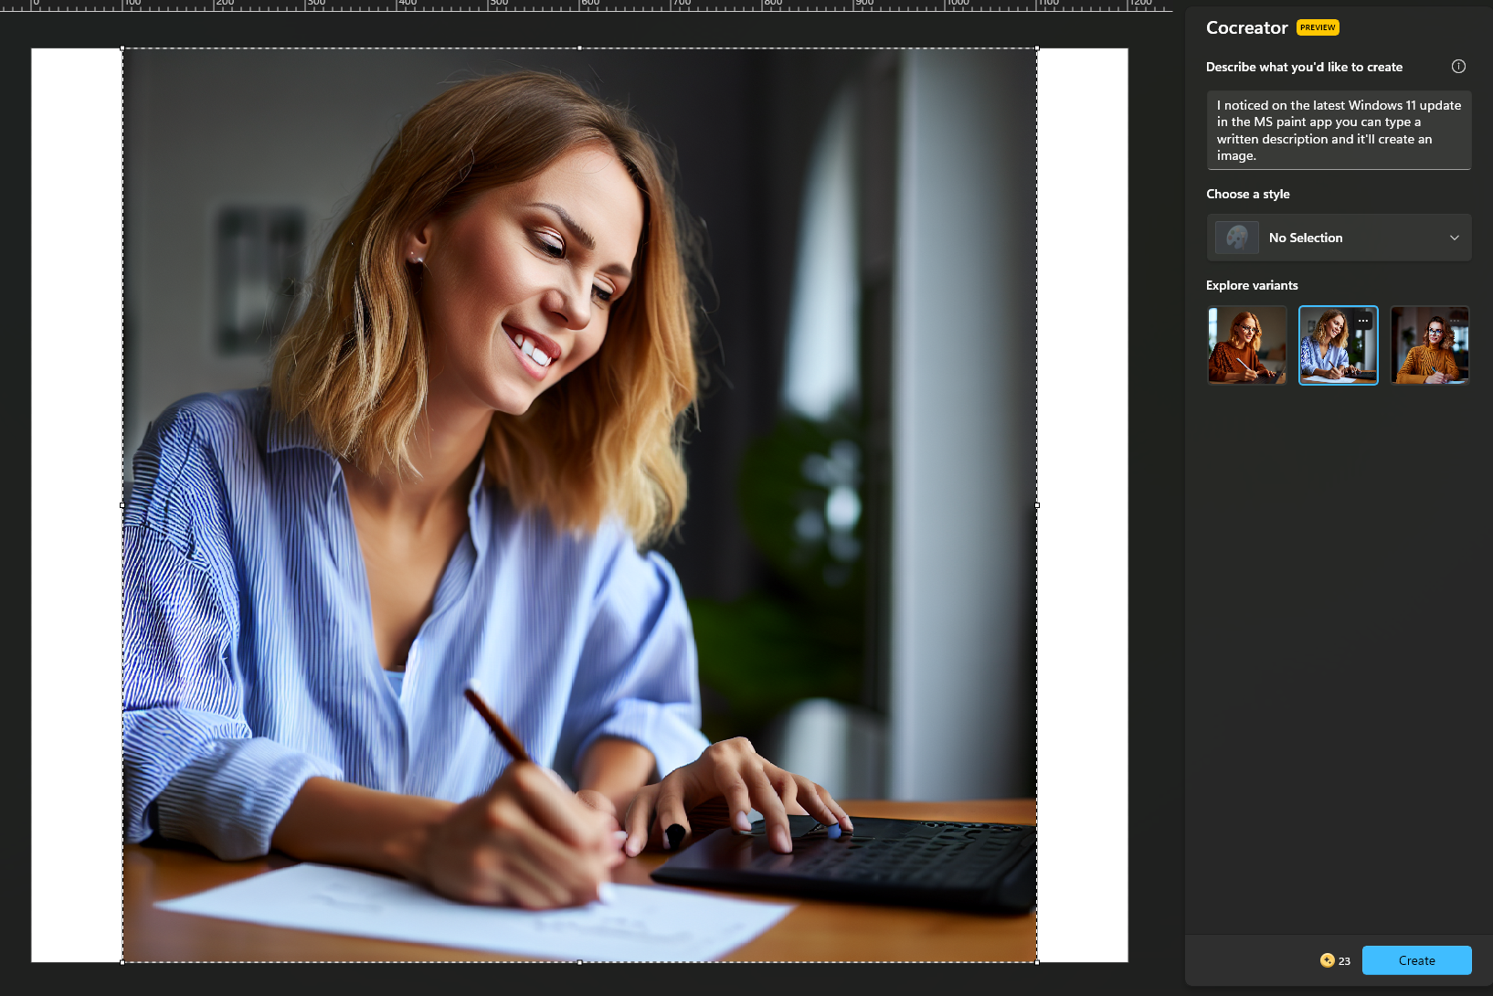Click the info icon beside the description heading

point(1458,67)
